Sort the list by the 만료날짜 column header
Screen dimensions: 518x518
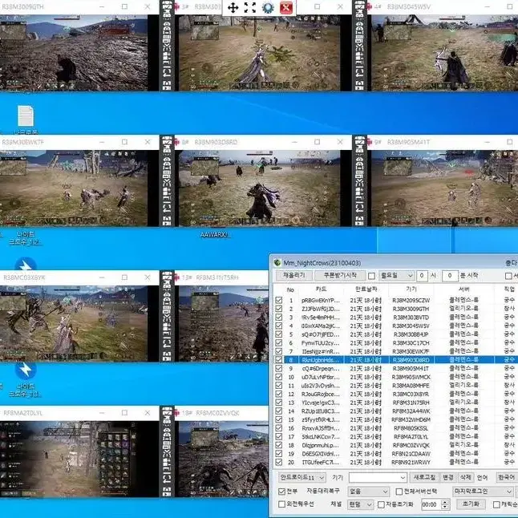click(366, 289)
